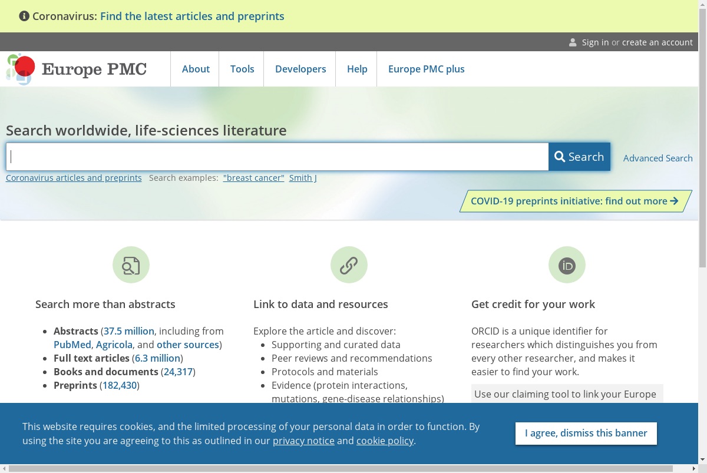Open the About menu
This screenshot has height=473, width=707.
(x=196, y=69)
